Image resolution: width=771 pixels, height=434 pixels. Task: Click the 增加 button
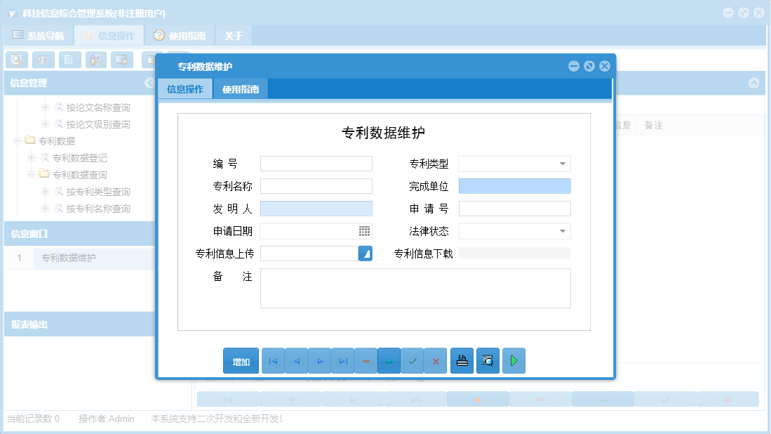point(241,360)
